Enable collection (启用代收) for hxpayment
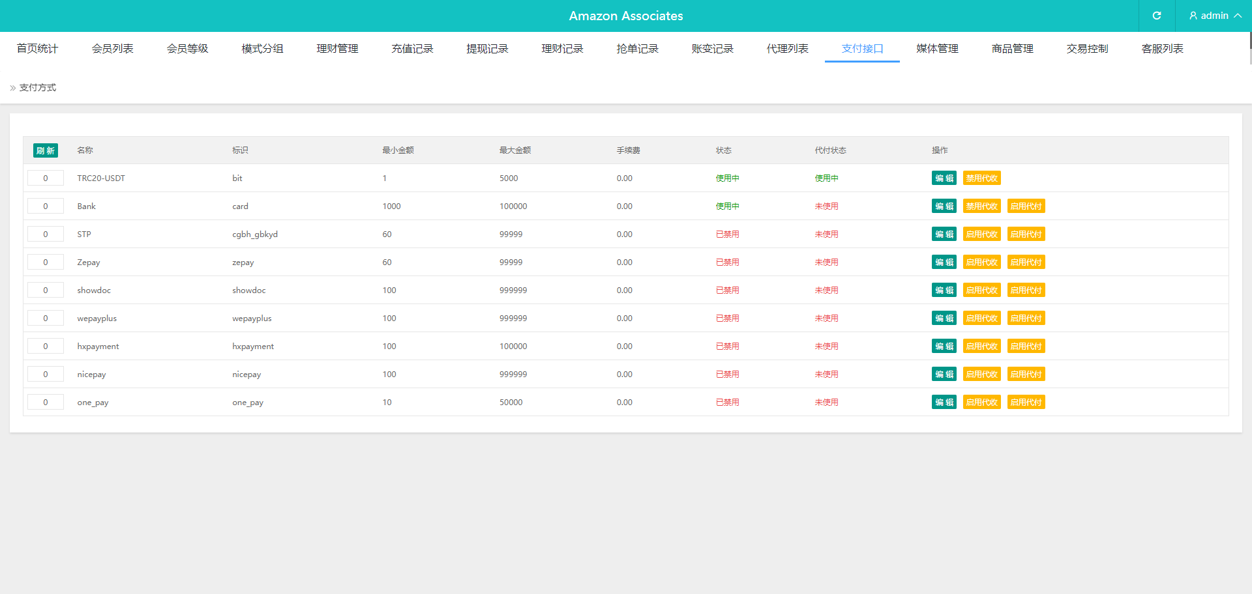This screenshot has width=1252, height=594. click(x=981, y=346)
